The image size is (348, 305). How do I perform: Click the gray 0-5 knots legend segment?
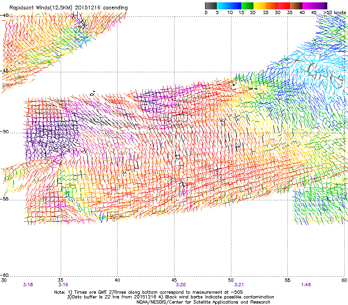pyautogui.click(x=211, y=6)
